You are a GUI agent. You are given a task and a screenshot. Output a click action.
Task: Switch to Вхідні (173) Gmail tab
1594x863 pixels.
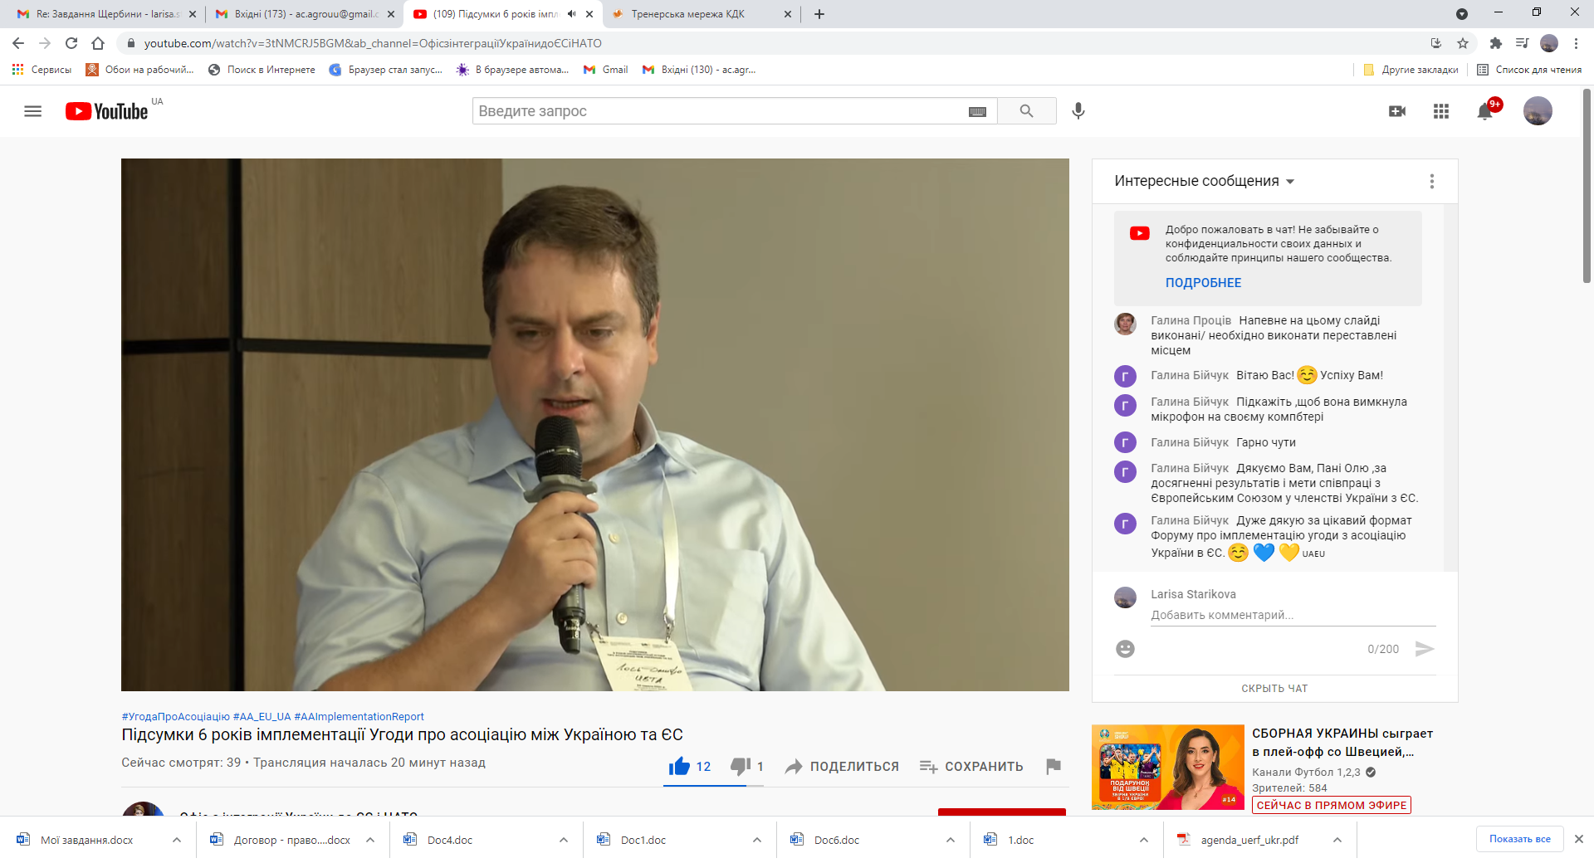pos(304,14)
